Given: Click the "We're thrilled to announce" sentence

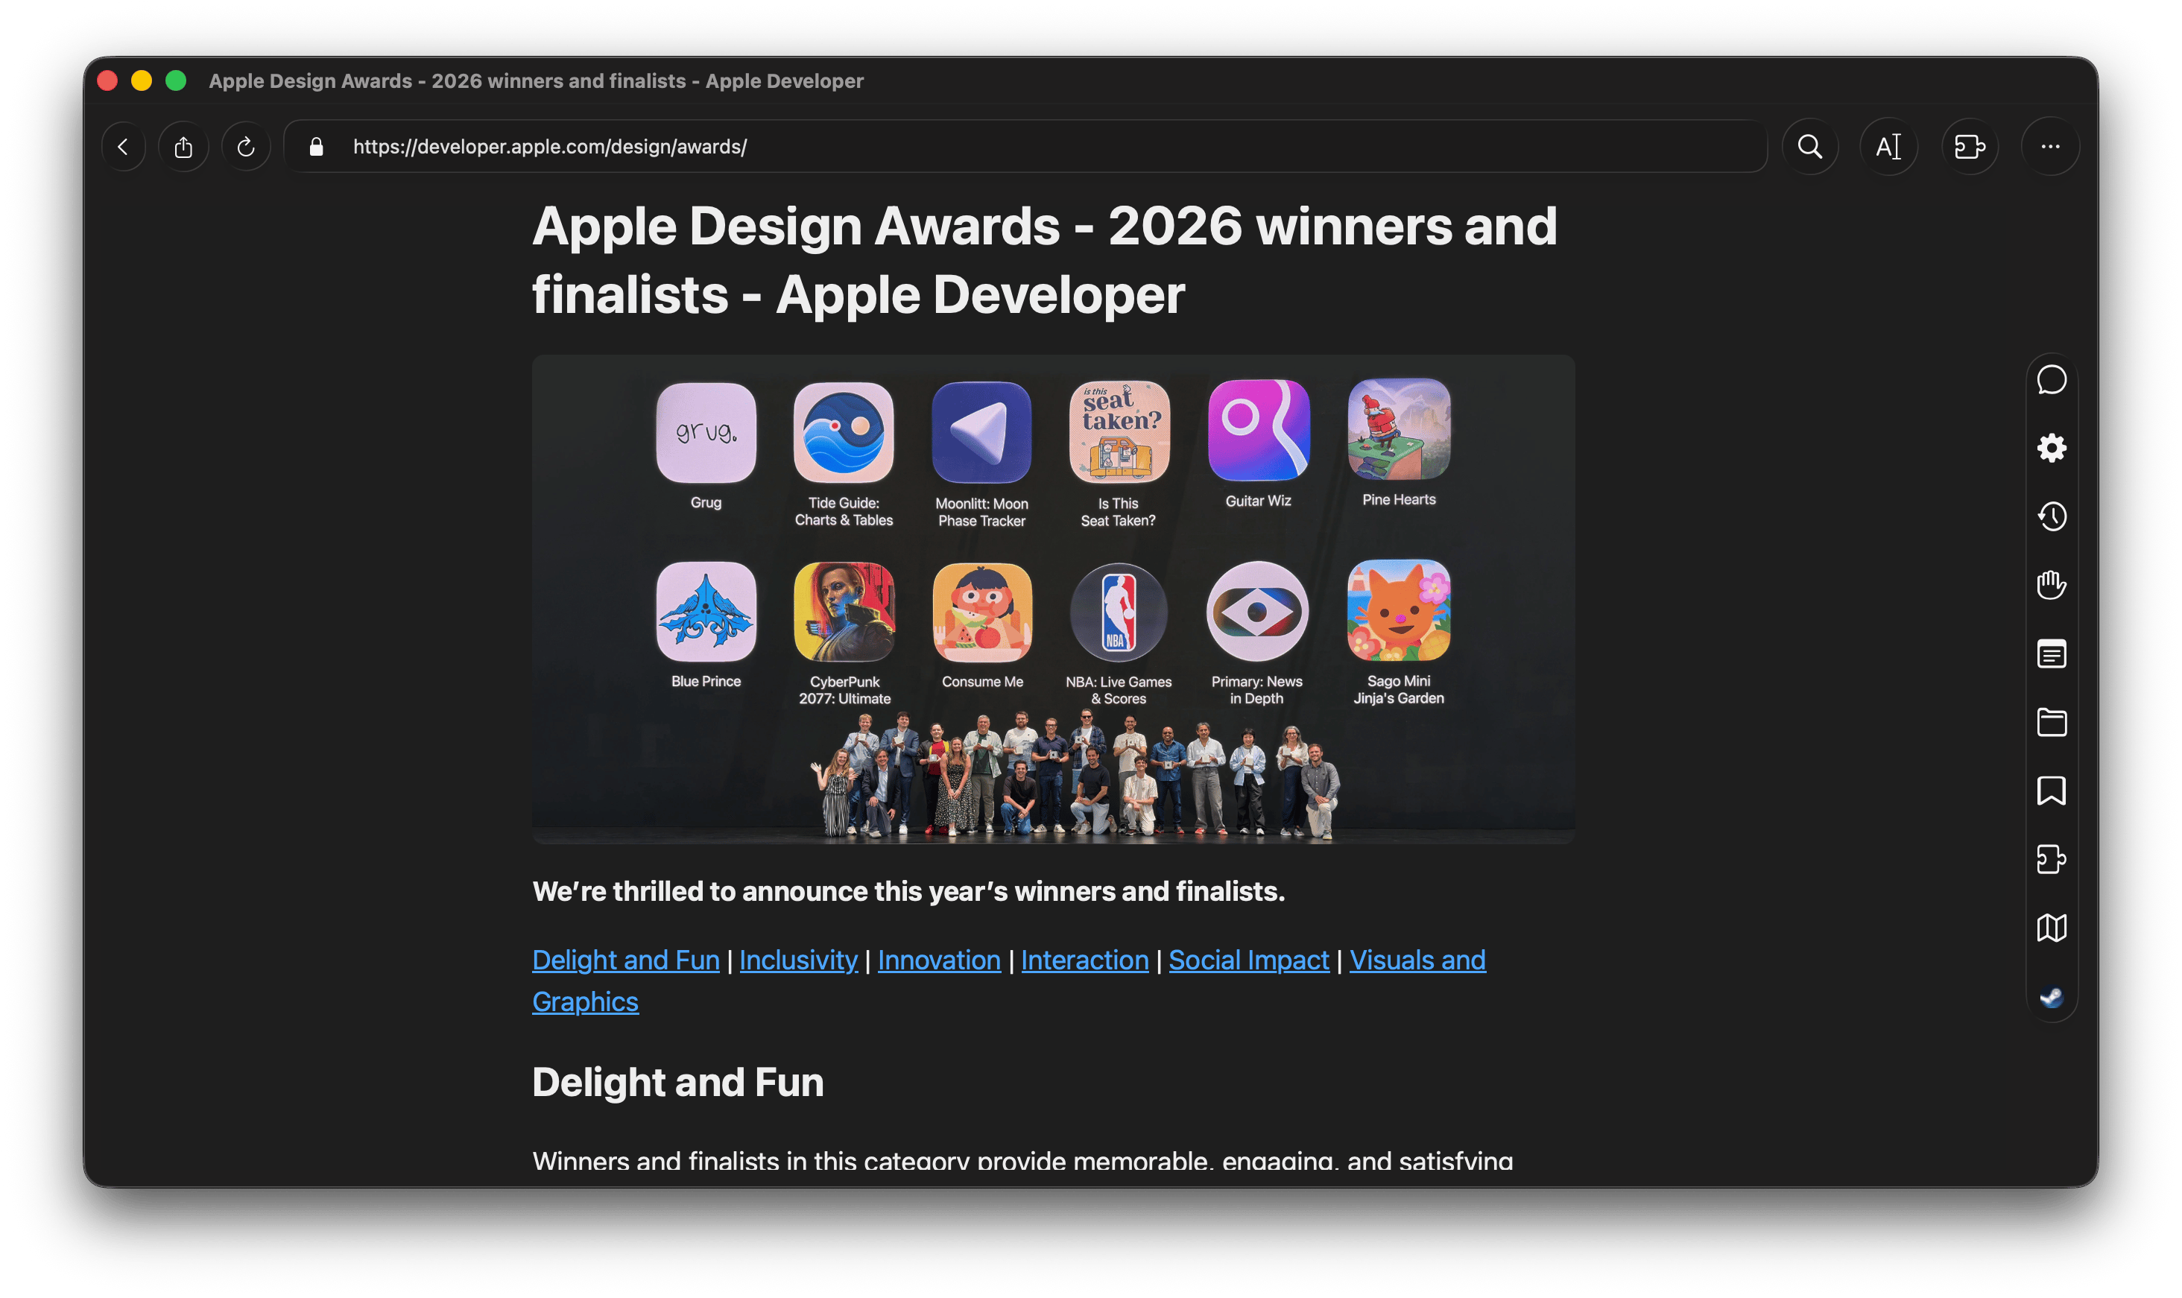Looking at the screenshot, I should 908,891.
